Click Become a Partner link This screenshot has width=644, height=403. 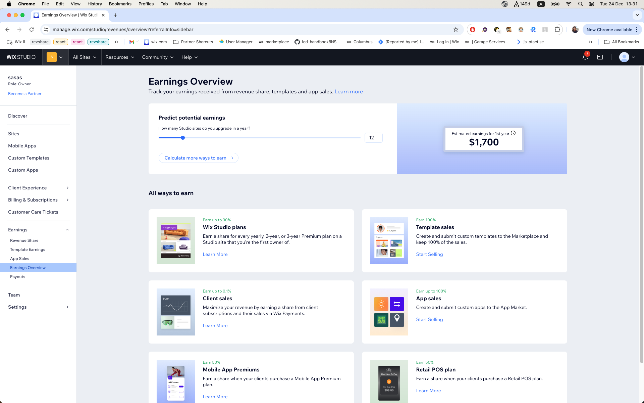coord(25,94)
